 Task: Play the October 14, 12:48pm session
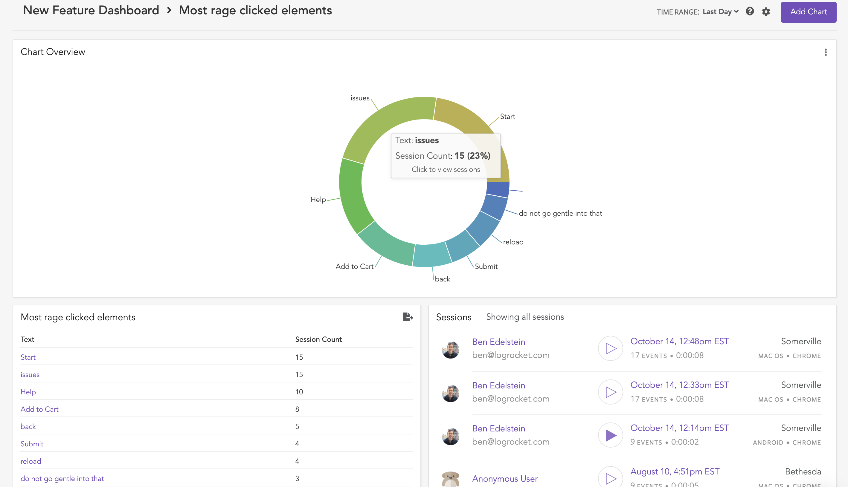[x=610, y=348]
